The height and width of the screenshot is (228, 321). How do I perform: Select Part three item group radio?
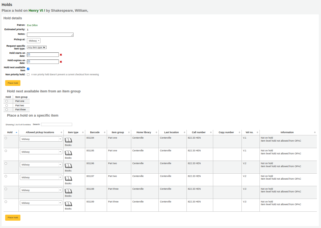click(7, 110)
